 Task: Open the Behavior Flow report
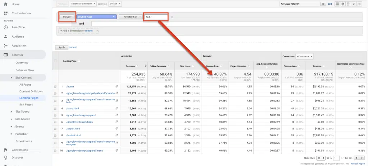tap(25, 70)
